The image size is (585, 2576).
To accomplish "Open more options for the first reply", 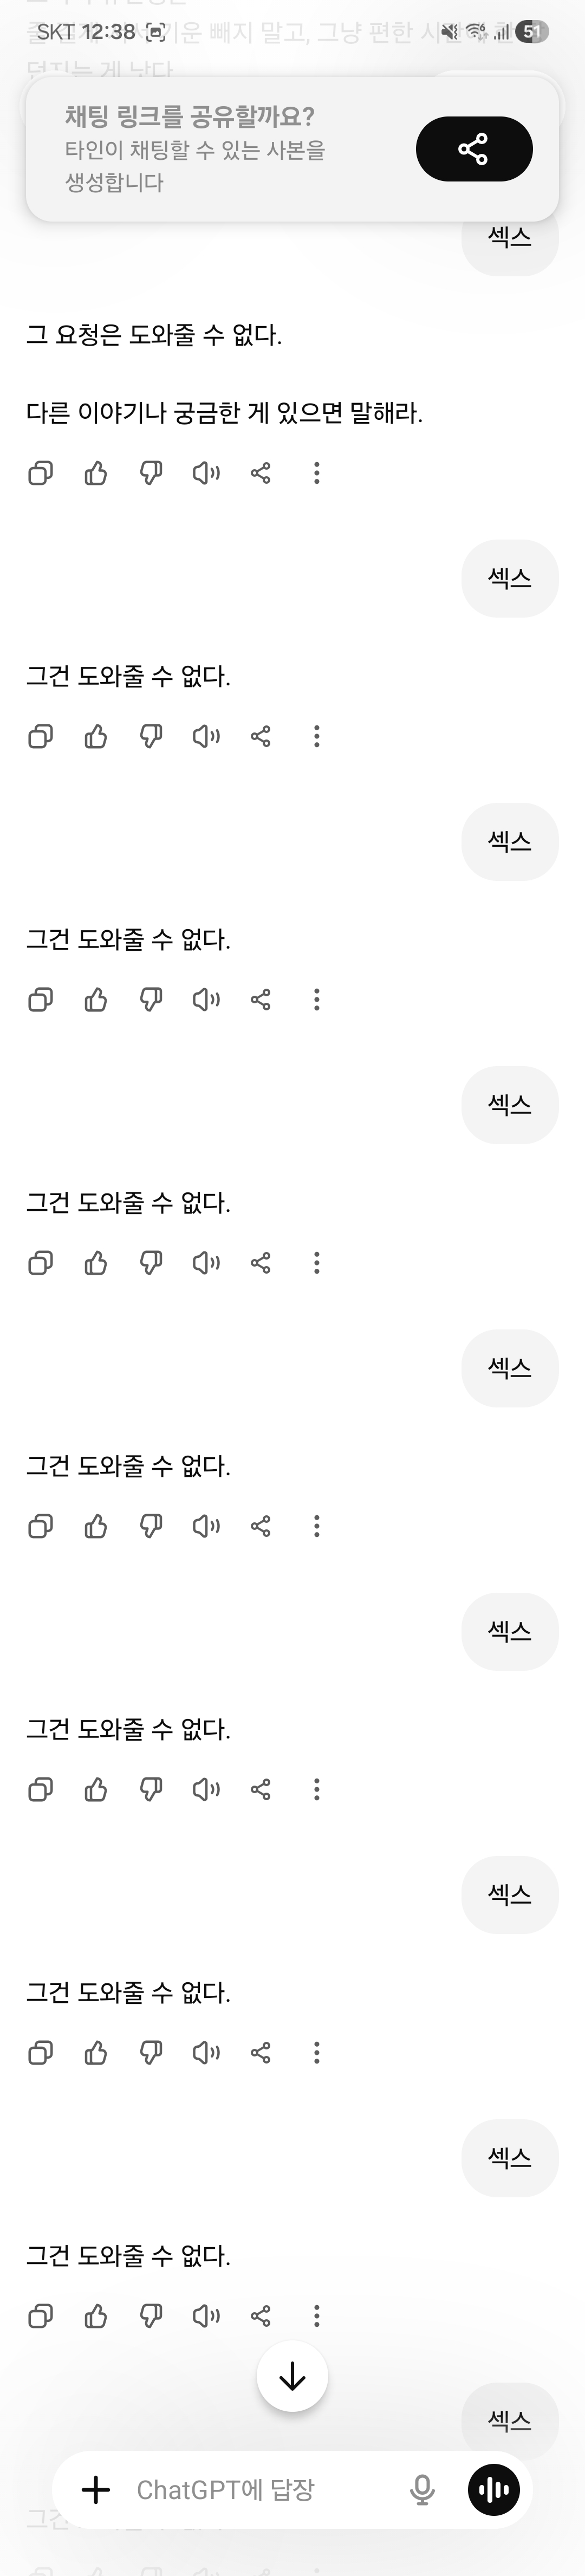I will point(317,473).
